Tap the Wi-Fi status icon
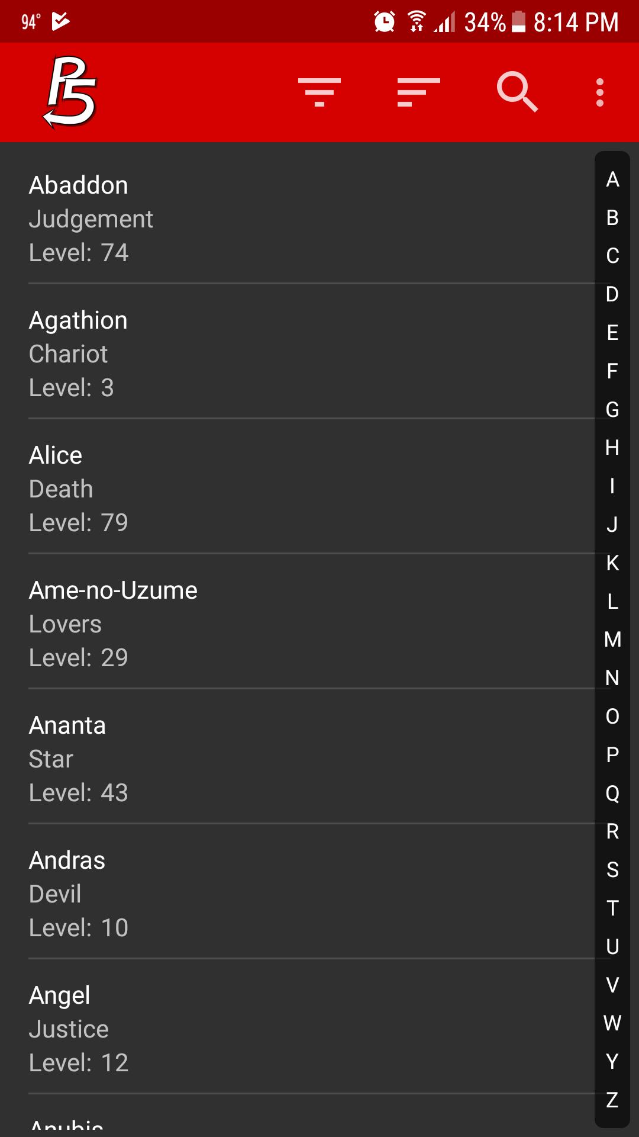This screenshot has width=639, height=1137. tap(417, 22)
